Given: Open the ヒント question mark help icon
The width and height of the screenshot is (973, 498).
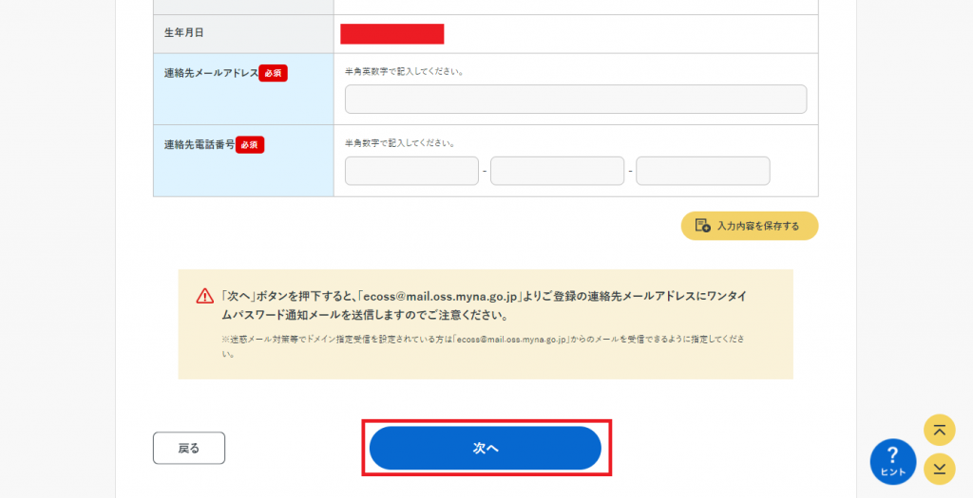Looking at the screenshot, I should coord(893,461).
